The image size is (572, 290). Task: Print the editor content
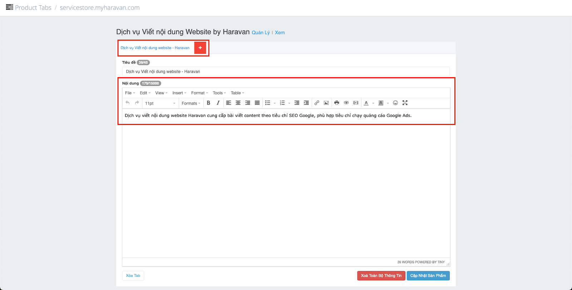click(337, 103)
